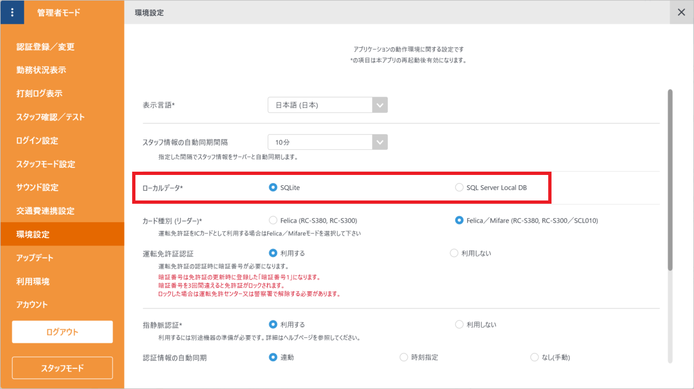Click the settings vertical scrollbar thumb

point(670,179)
